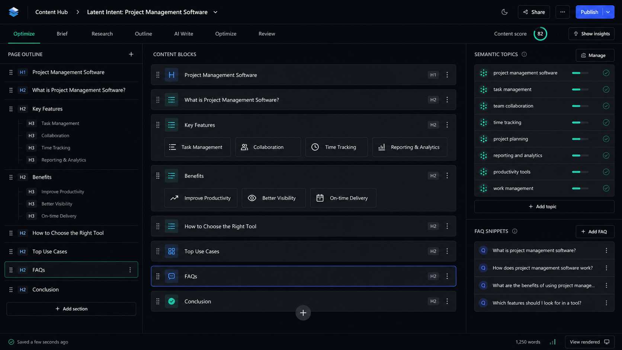Click the topic dots icon for task management
This screenshot has height=350, width=622.
pos(484,89)
